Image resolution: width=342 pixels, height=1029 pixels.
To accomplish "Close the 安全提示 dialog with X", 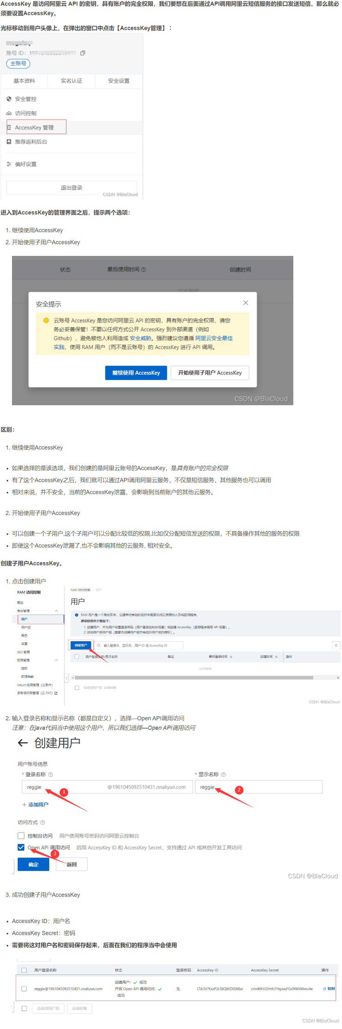I will [x=245, y=303].
